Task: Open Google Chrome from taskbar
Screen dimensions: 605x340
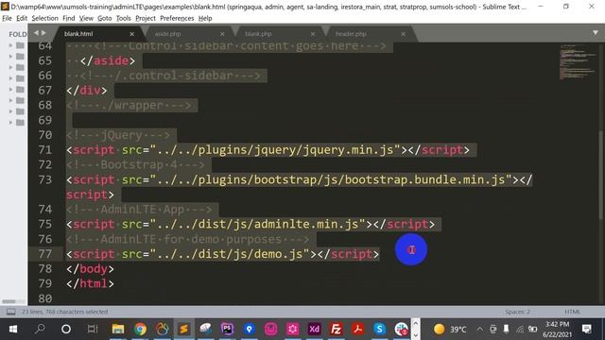Action: pos(140,329)
